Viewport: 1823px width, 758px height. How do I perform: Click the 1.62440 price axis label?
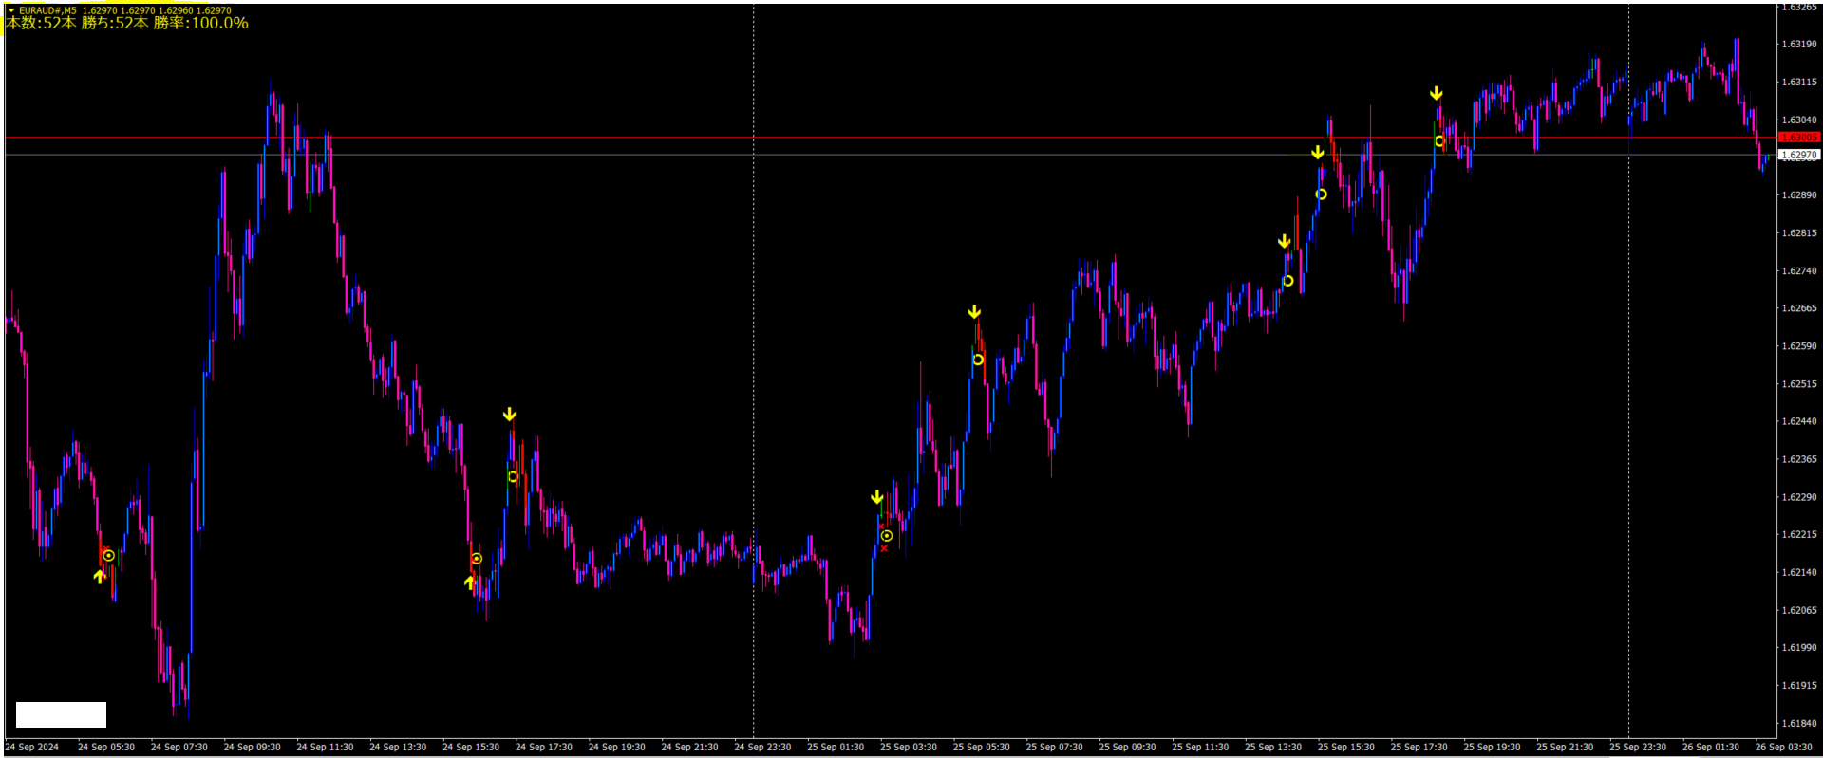click(x=1799, y=421)
